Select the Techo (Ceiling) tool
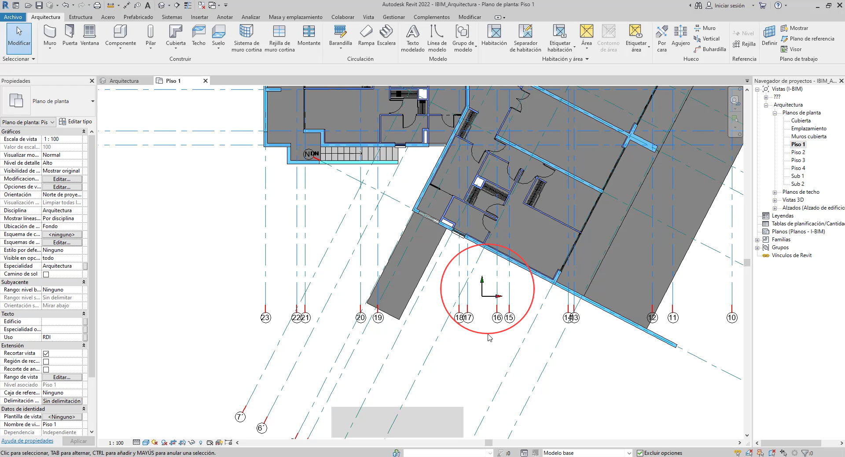This screenshot has width=845, height=457. [x=198, y=35]
